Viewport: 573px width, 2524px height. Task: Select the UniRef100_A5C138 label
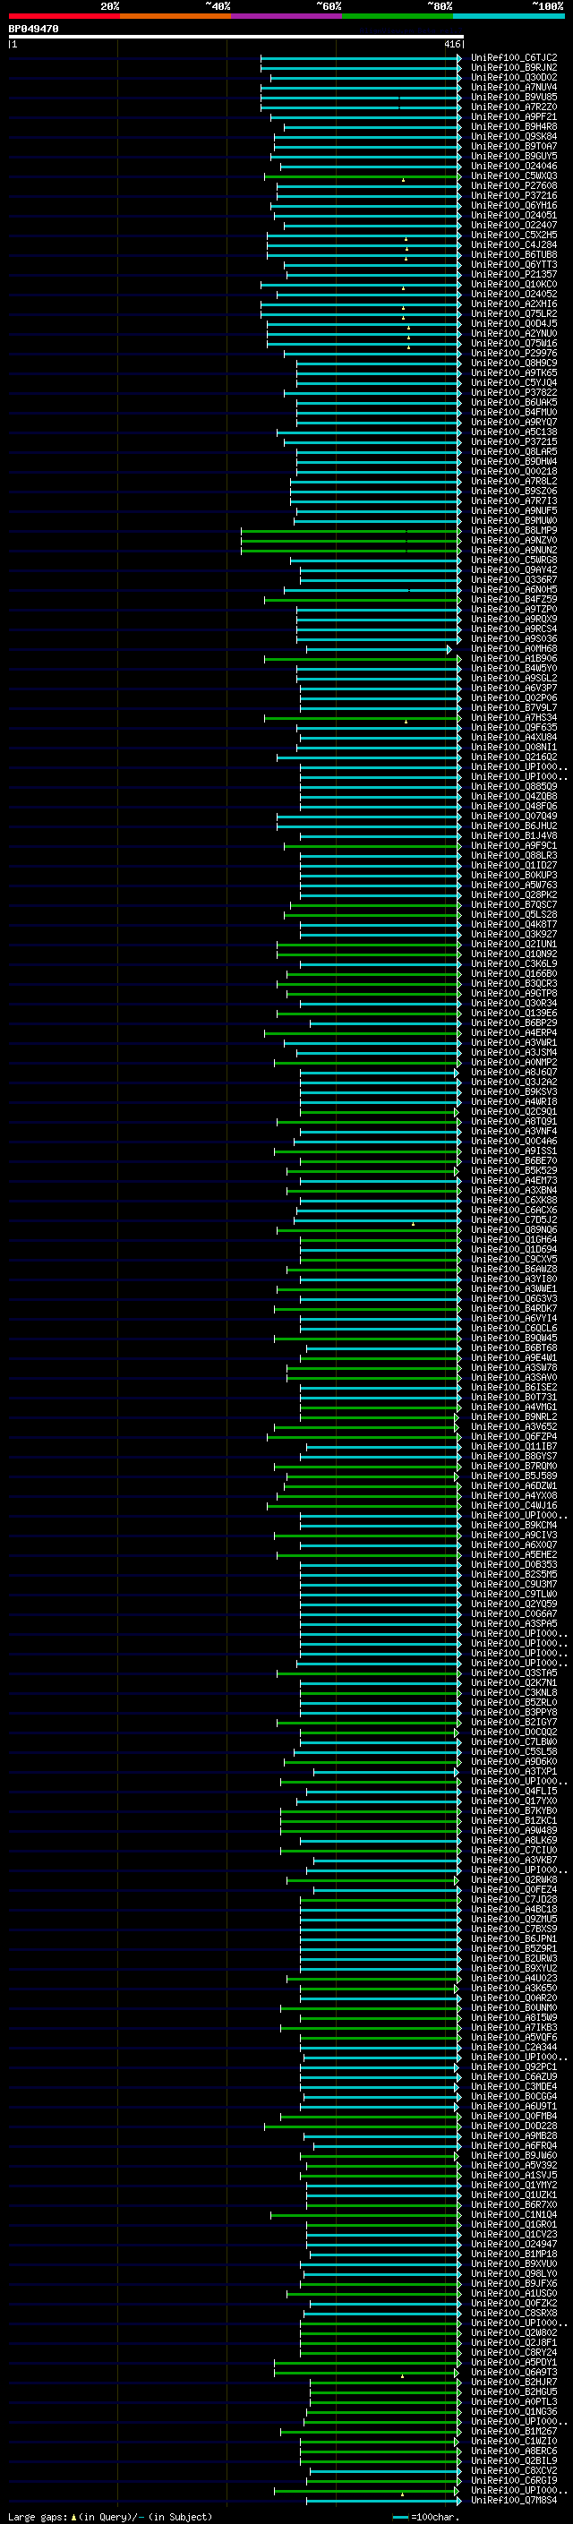pos(514,432)
